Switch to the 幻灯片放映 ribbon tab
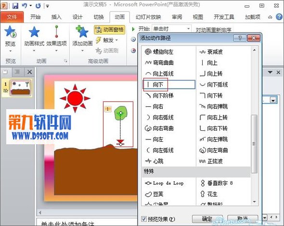 (148, 17)
